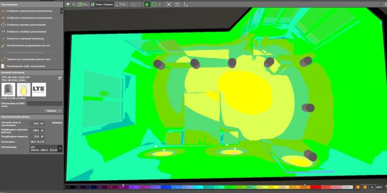Screen dimensions: 387x193
Task: Click the Change link next to luminous flux
Action: (57, 122)
